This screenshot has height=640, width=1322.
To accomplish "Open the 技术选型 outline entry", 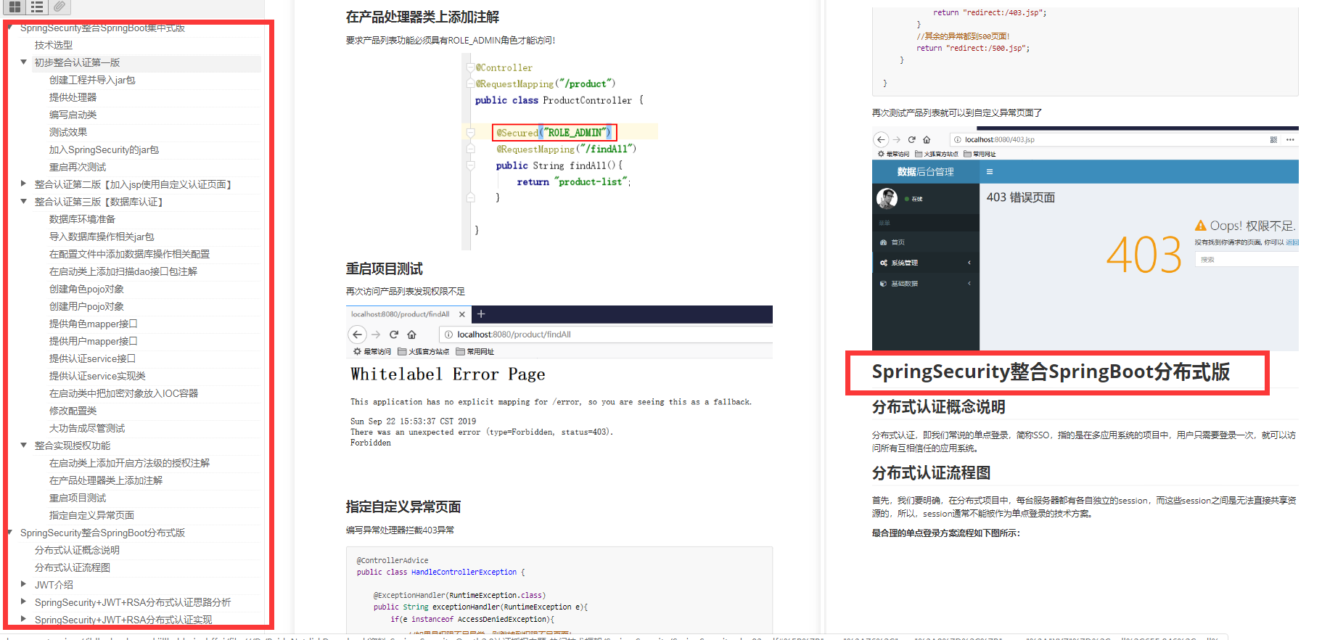I will pos(54,45).
